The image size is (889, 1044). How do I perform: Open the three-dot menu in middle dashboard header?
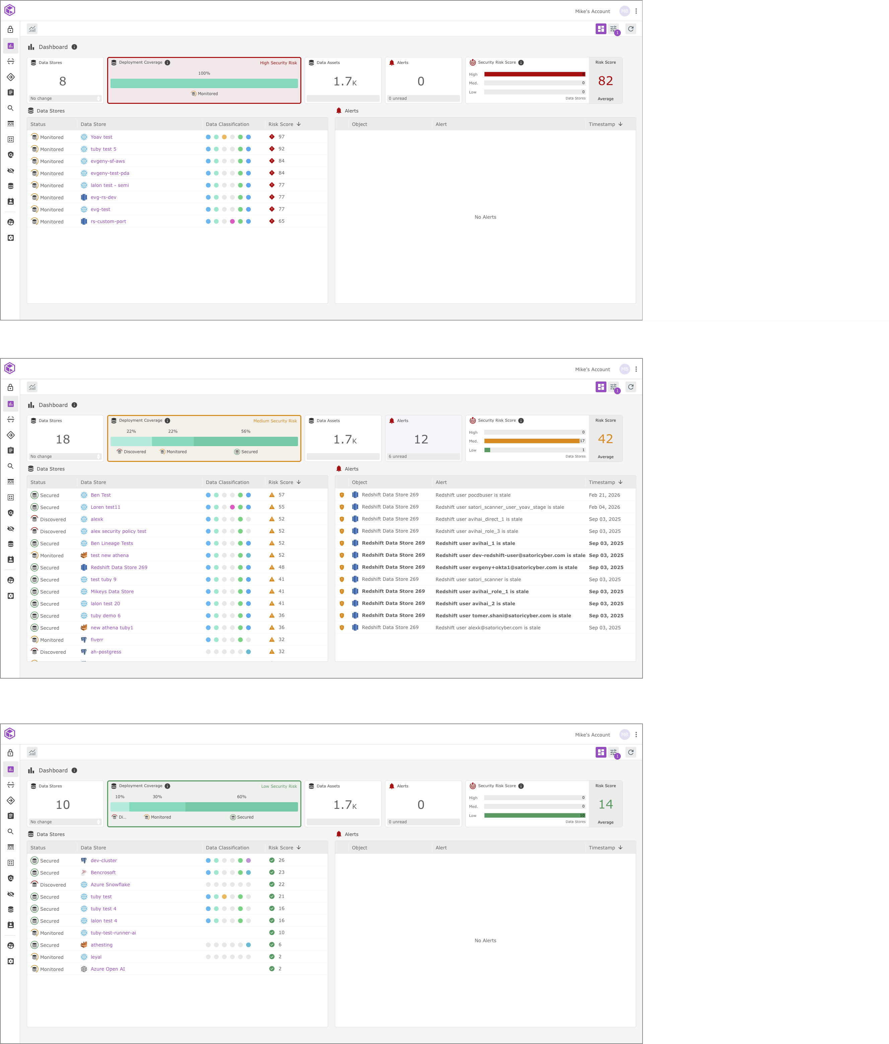click(x=636, y=369)
